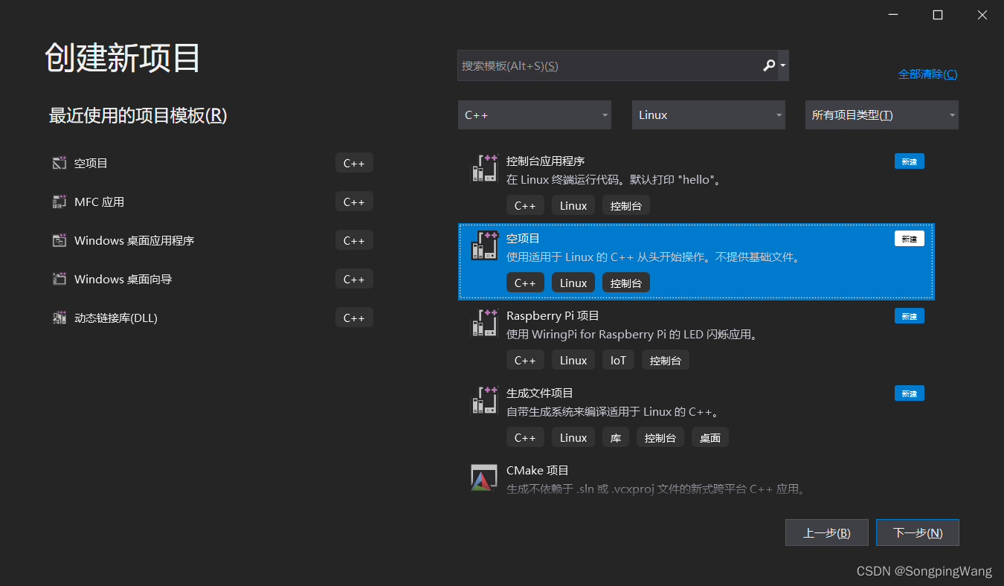The image size is (1004, 586).
Task: Click 新建 next to 空项目
Action: point(909,238)
